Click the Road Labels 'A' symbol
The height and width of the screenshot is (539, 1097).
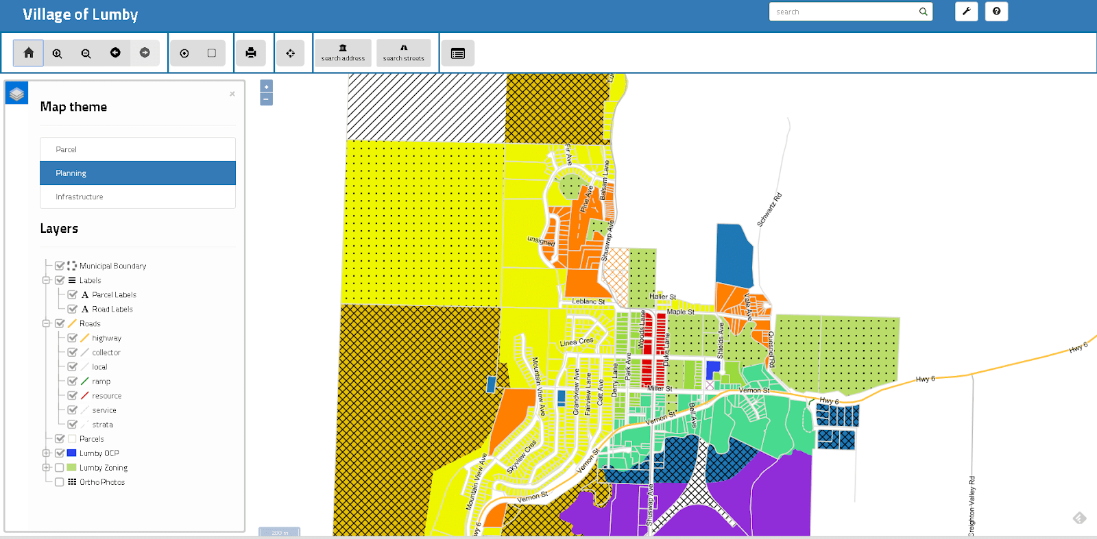(85, 309)
